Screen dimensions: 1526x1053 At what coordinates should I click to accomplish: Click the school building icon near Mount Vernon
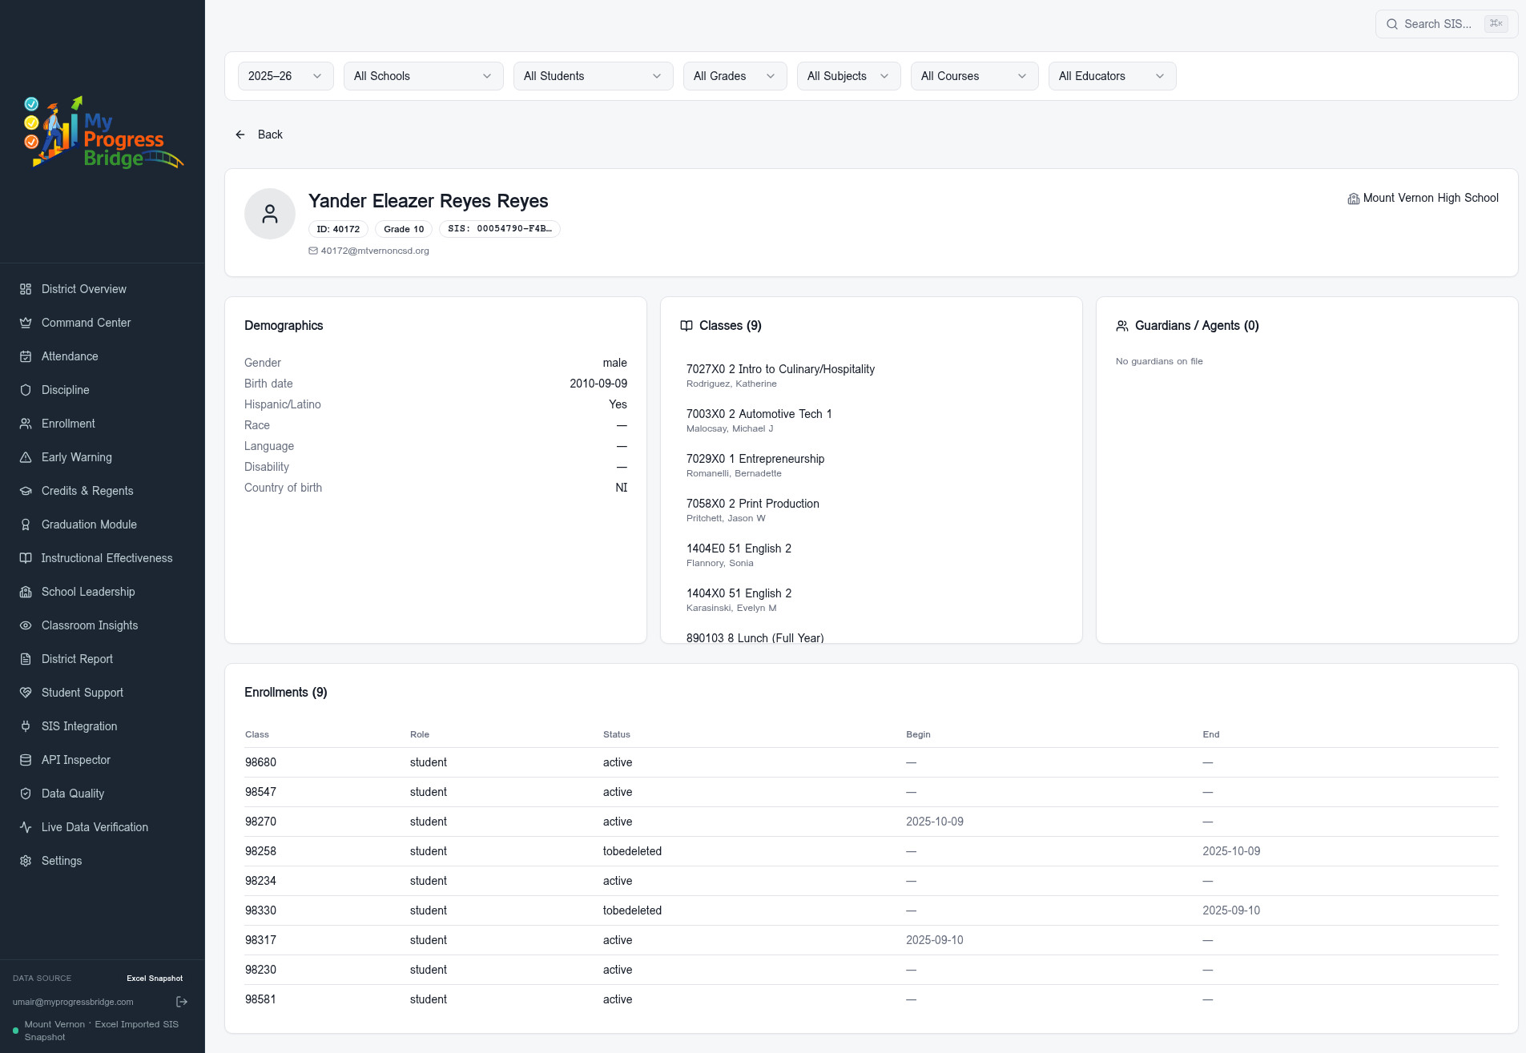pos(1354,199)
